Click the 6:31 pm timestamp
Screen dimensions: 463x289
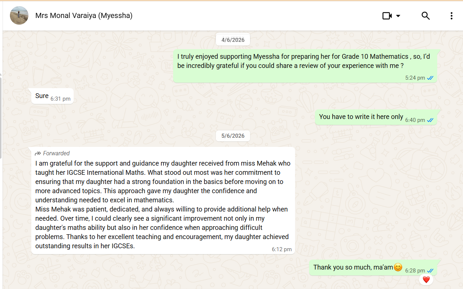[60, 99]
